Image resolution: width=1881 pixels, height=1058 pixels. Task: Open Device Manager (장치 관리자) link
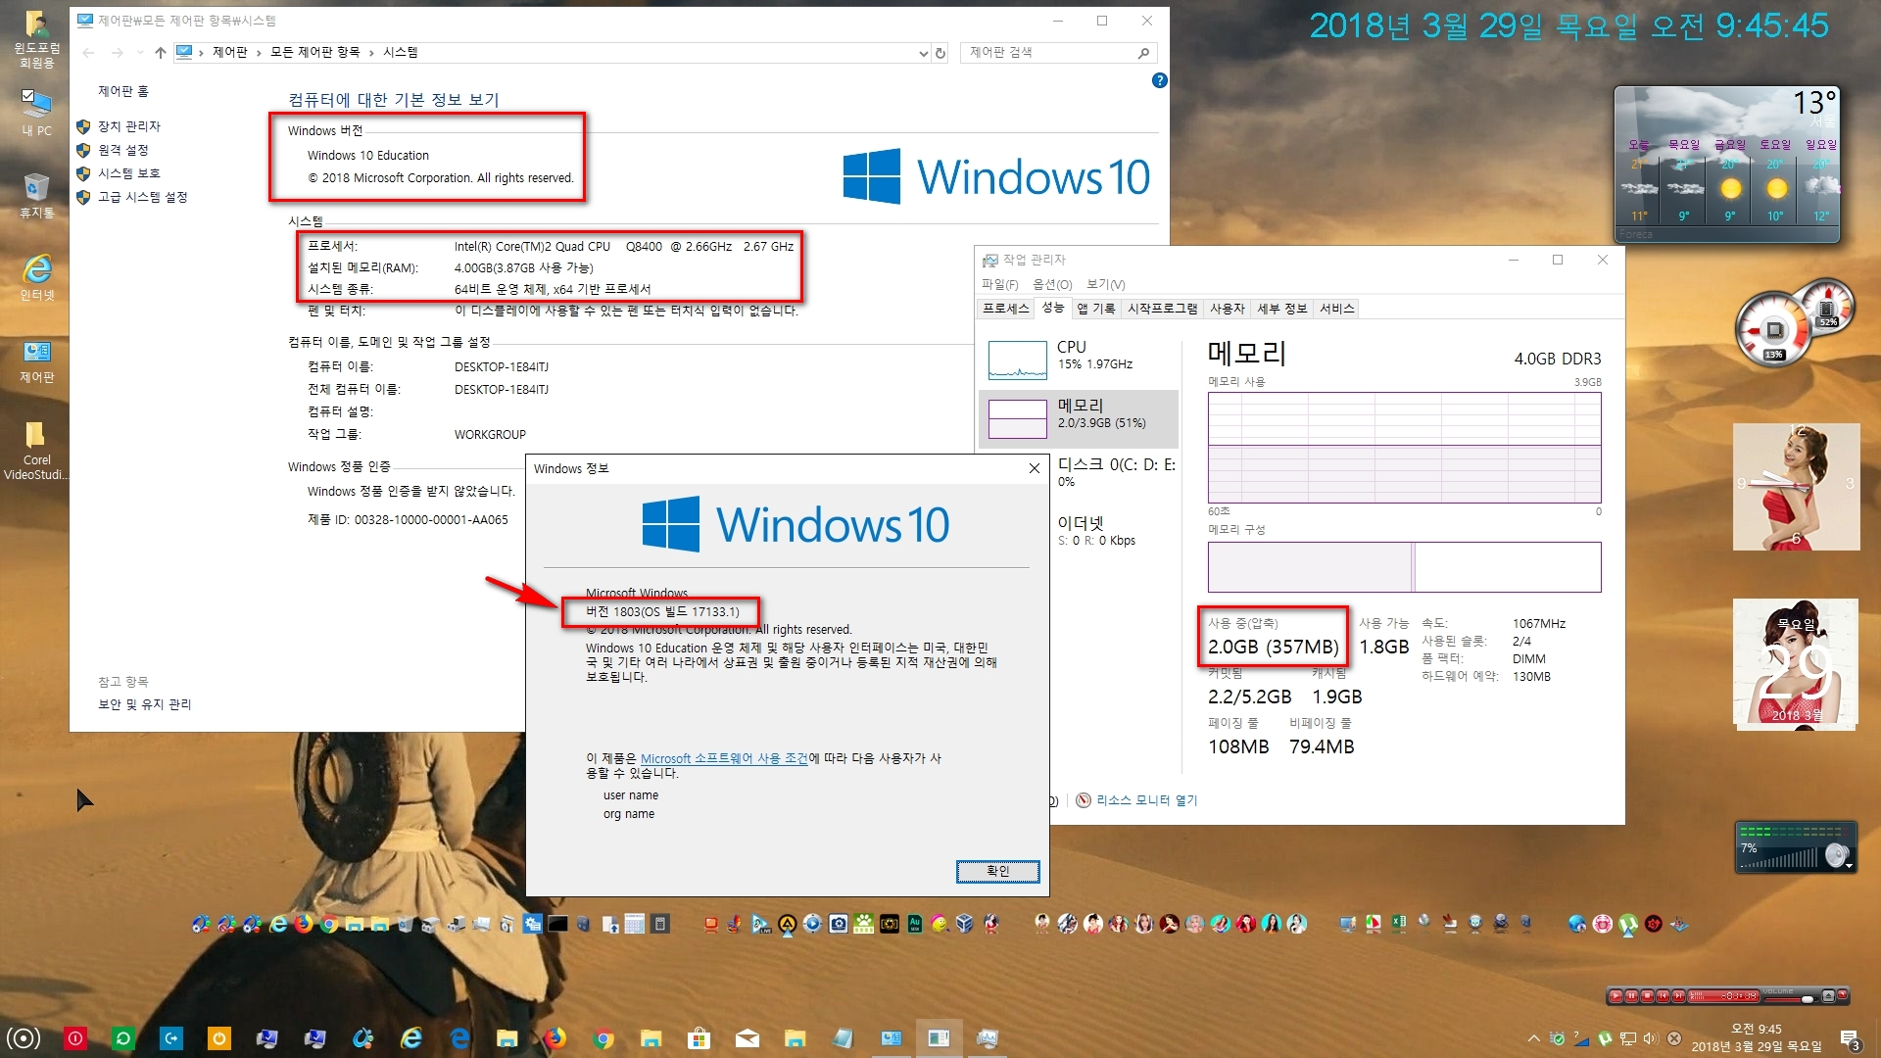pyautogui.click(x=128, y=126)
